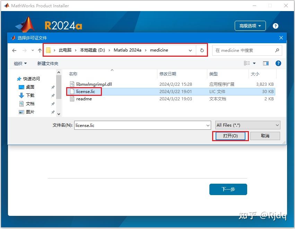Viewport: 295px width, 229px height.
Task: Select the 下载 (Downloads) sidebar icon
Action: coord(21,95)
